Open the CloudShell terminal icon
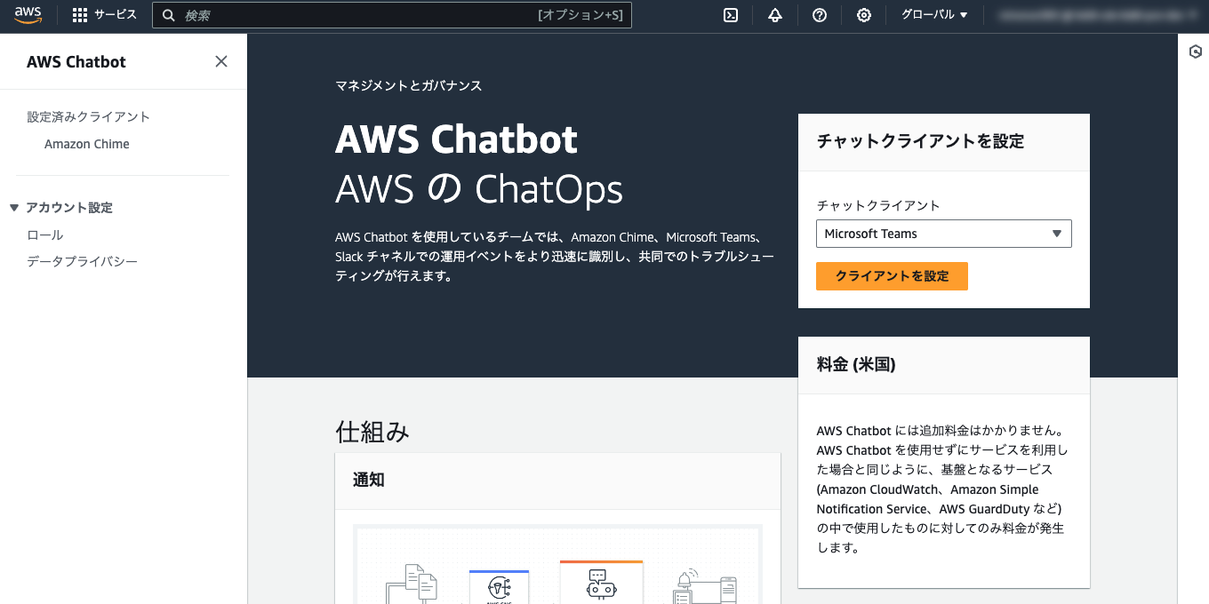Screen dimensions: 1209x604 (x=731, y=15)
